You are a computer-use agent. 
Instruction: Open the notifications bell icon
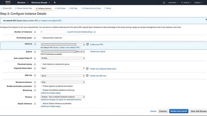pos(164,3)
